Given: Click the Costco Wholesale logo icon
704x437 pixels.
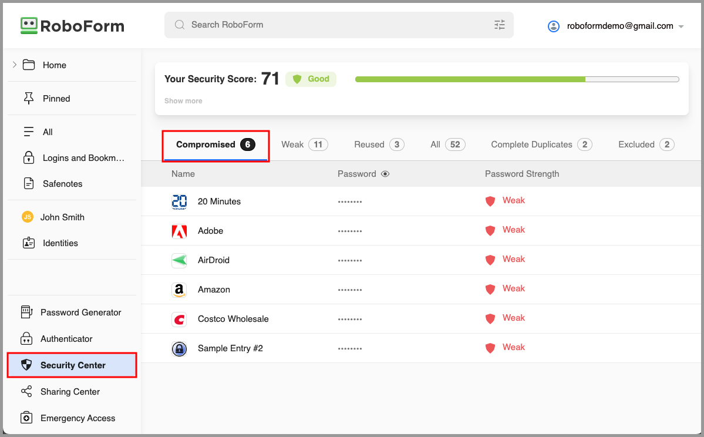Looking at the screenshot, I should (179, 319).
